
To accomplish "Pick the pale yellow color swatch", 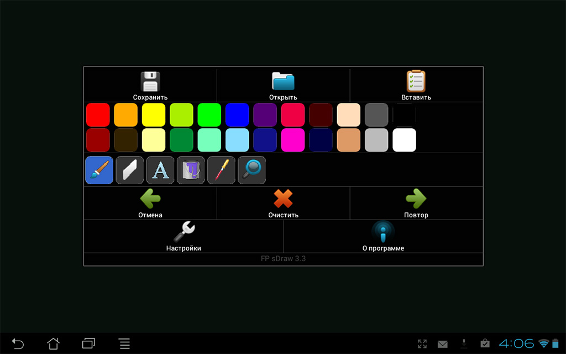I will coord(154,140).
